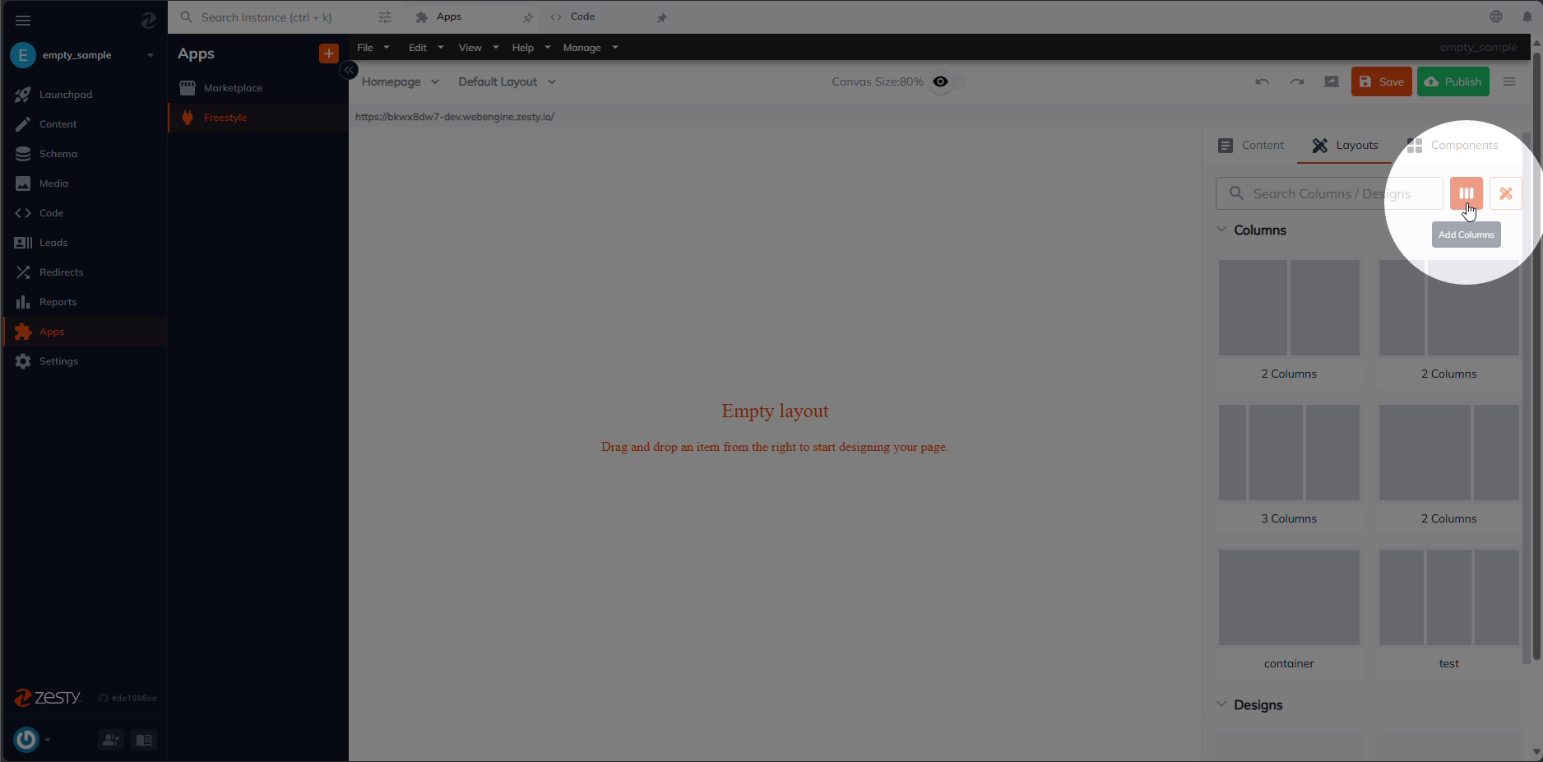1543x762 pixels.
Task: Click the globe icon in top bar
Action: (x=1496, y=16)
